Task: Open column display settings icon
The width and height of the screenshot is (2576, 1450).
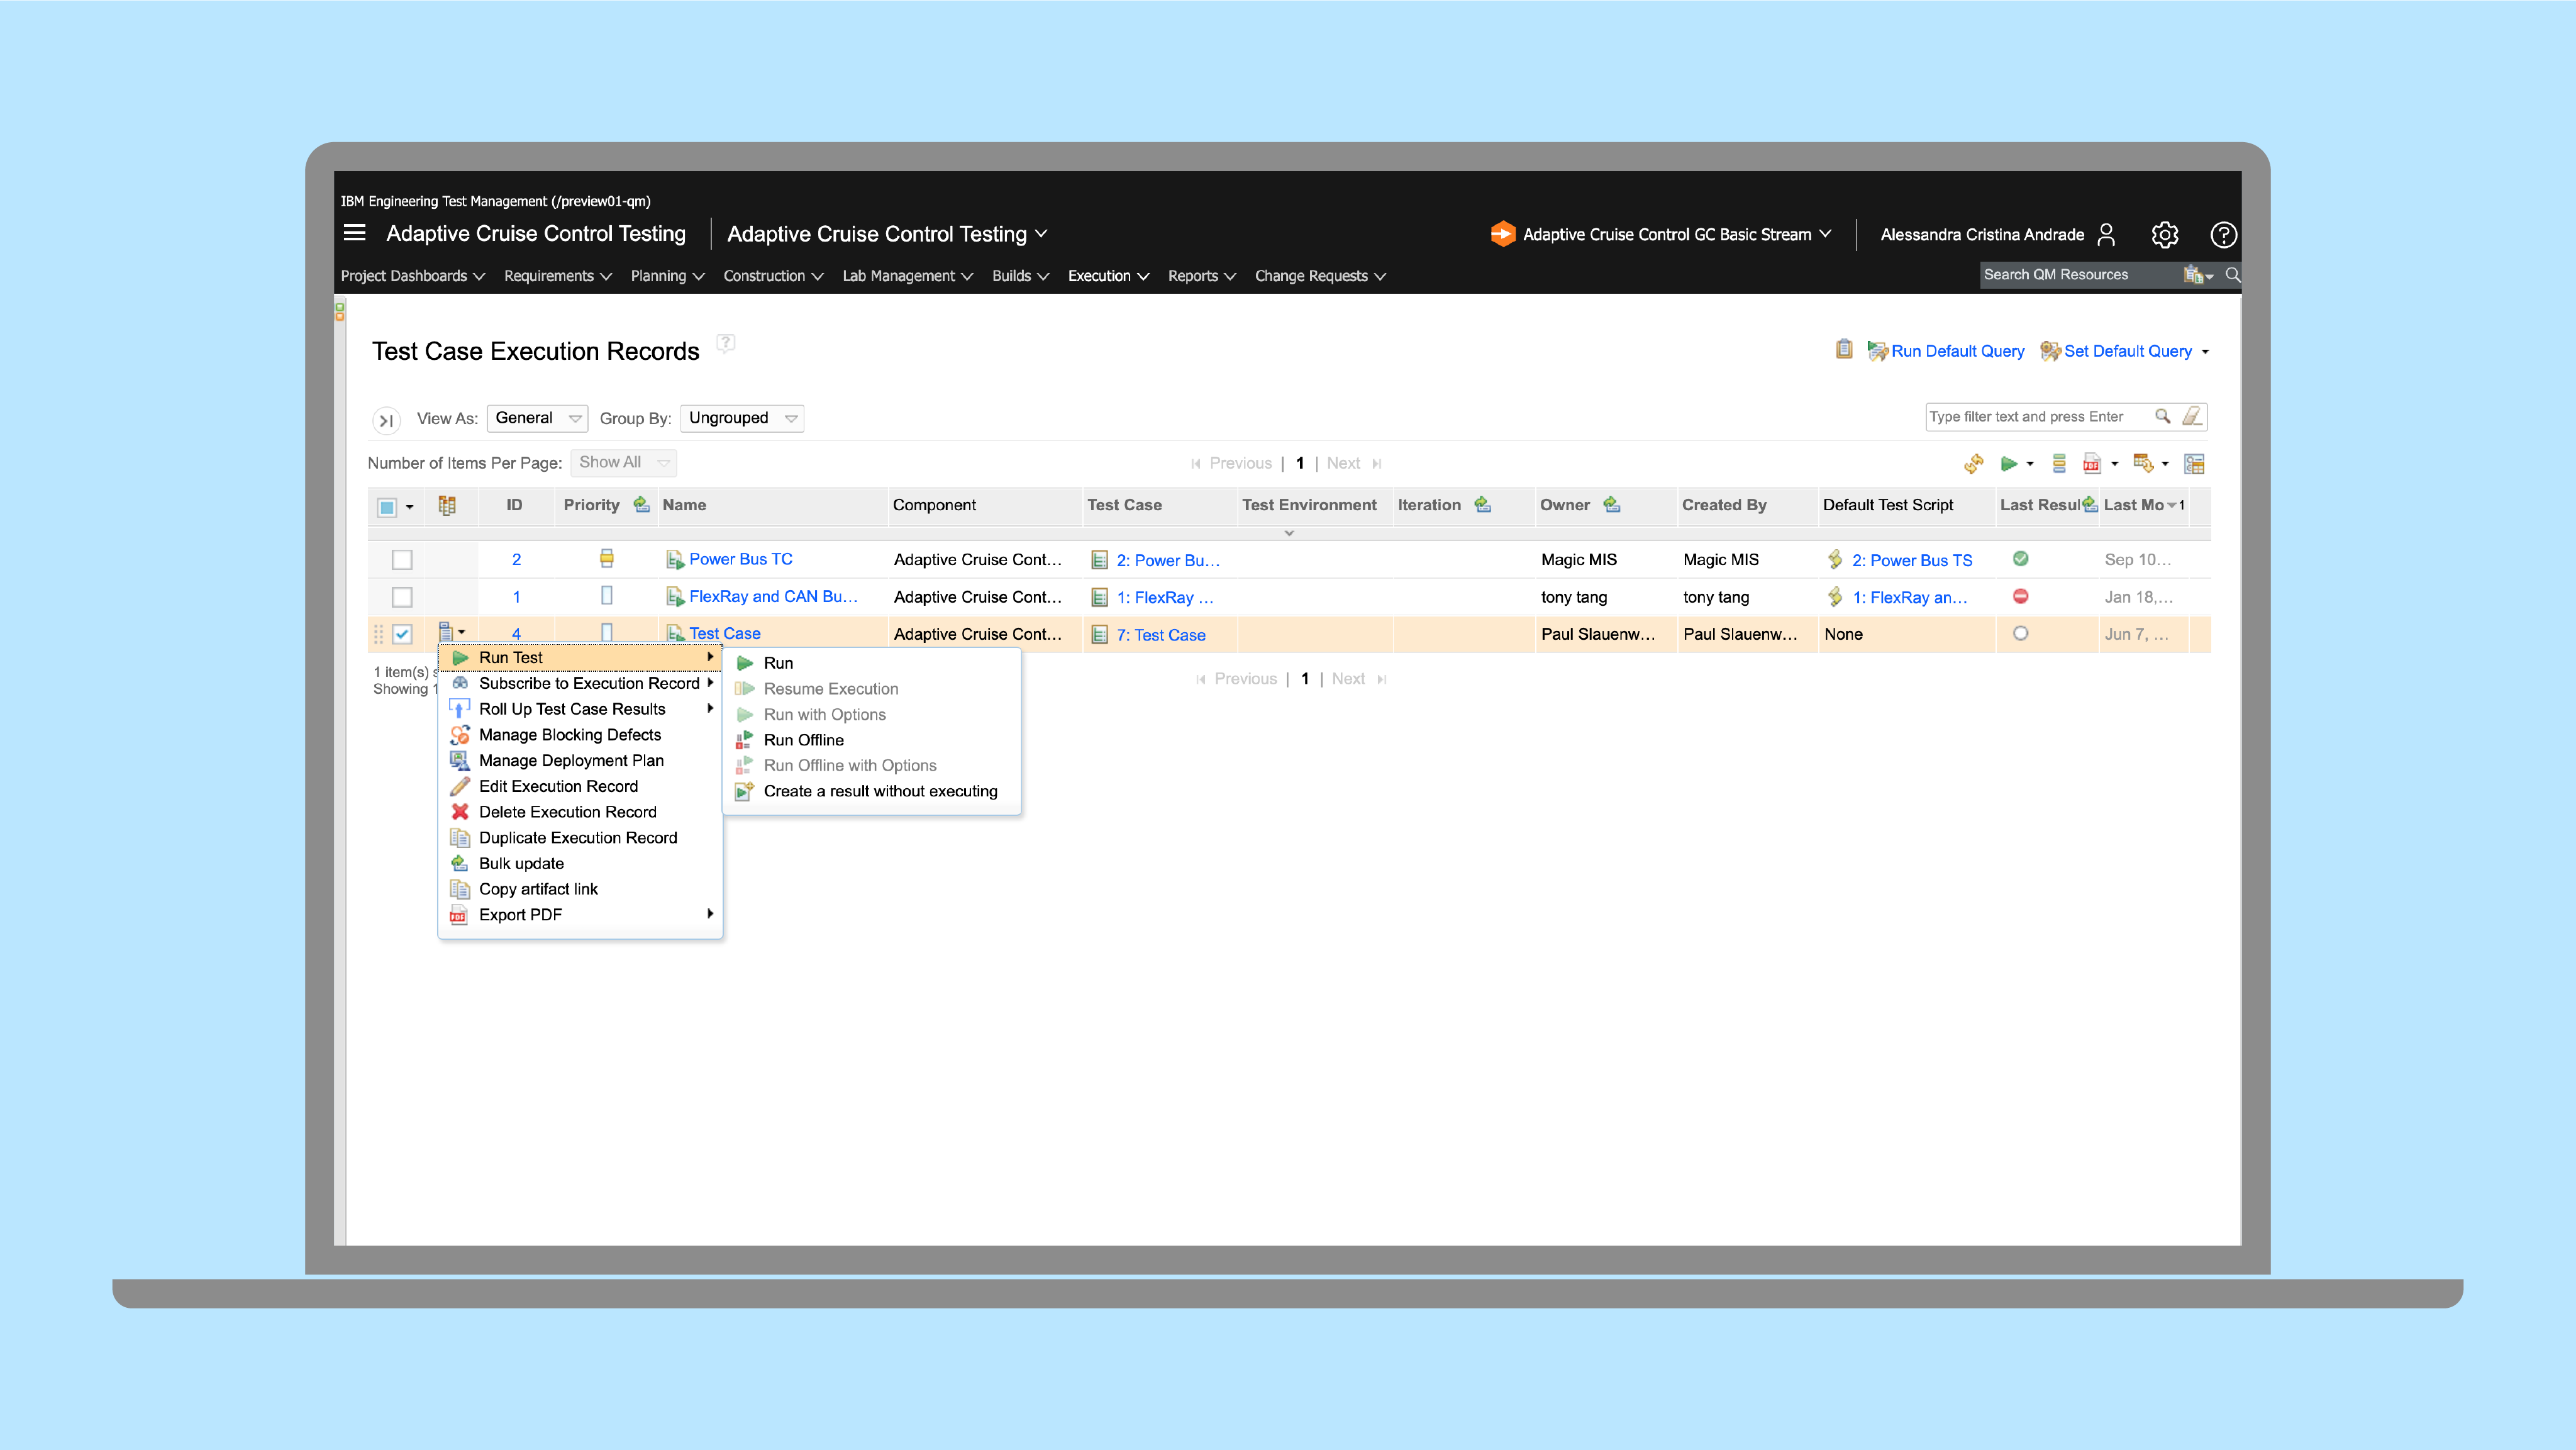Action: (2194, 463)
